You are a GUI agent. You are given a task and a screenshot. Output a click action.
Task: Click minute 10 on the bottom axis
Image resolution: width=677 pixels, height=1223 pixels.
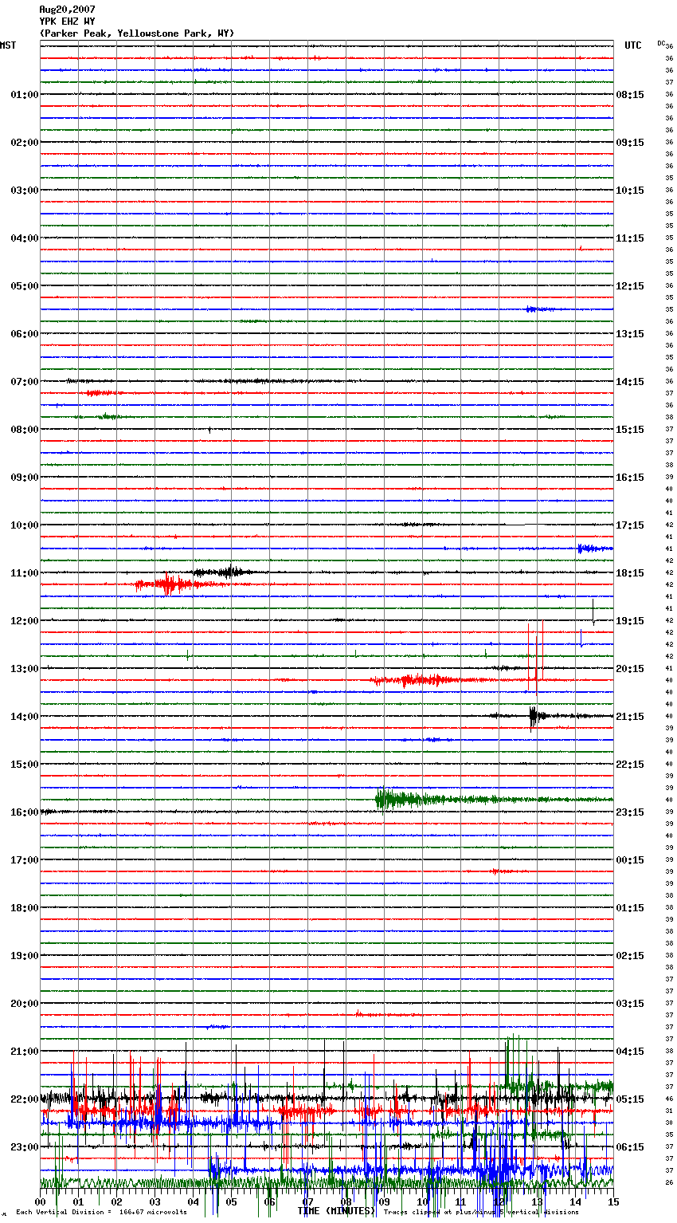click(x=422, y=1201)
